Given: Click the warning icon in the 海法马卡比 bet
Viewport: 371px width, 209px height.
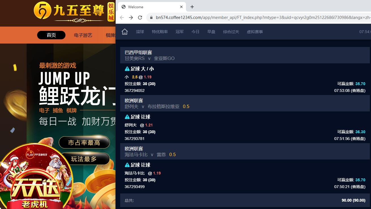Looking at the screenshot, I should tap(127, 165).
